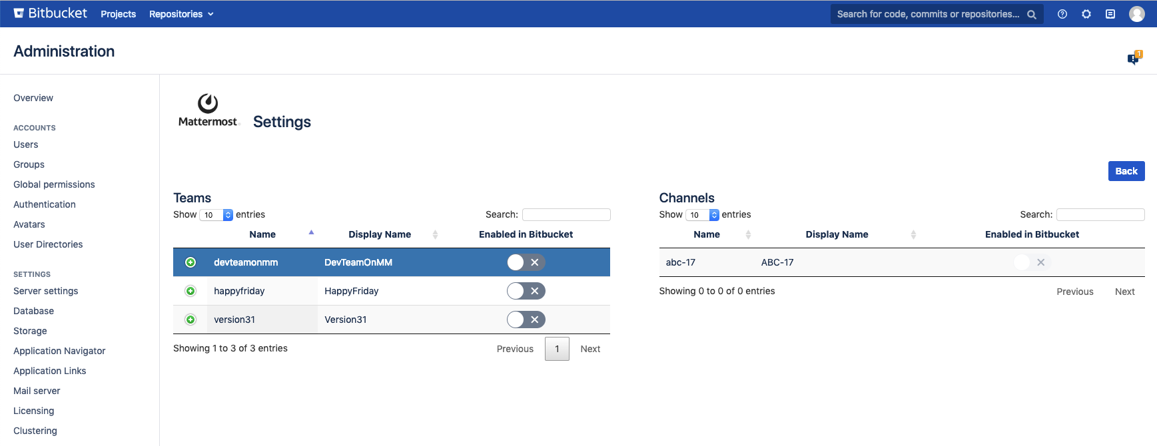1157x446 pixels.
Task: Open the Repositories dropdown menu
Action: click(x=181, y=14)
